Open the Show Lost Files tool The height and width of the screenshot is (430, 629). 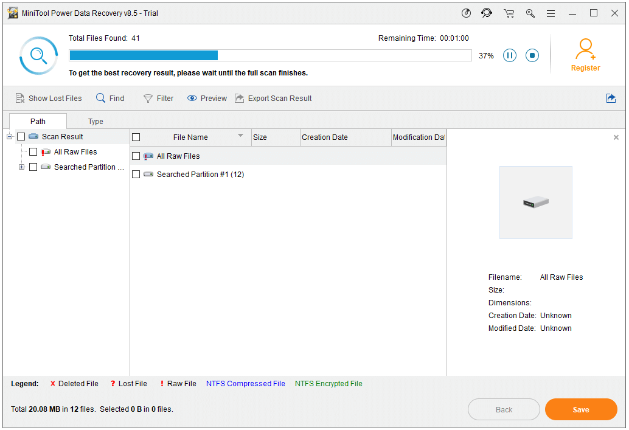pyautogui.click(x=49, y=98)
